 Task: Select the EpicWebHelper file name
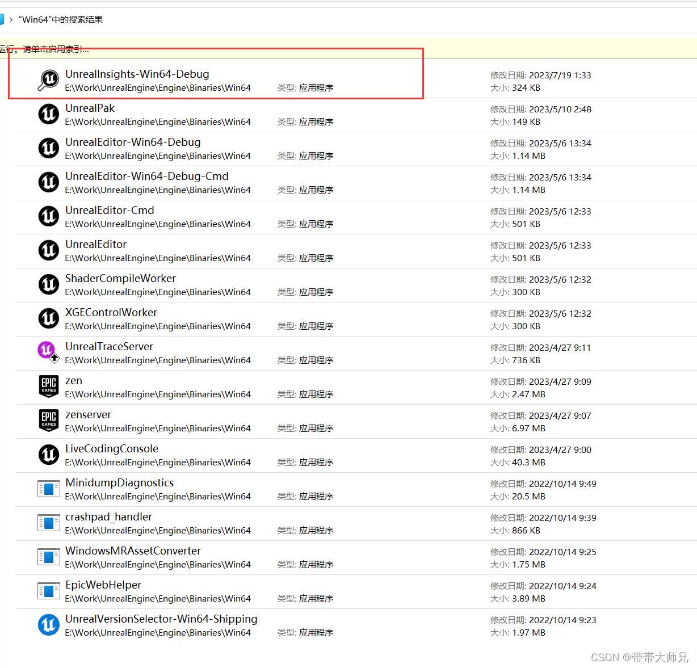click(103, 585)
